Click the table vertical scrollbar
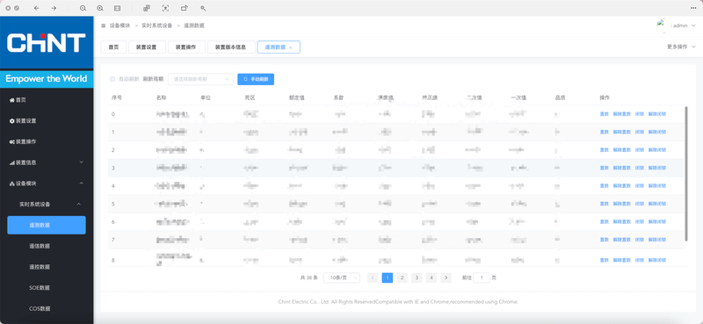The image size is (703, 324). point(686,174)
